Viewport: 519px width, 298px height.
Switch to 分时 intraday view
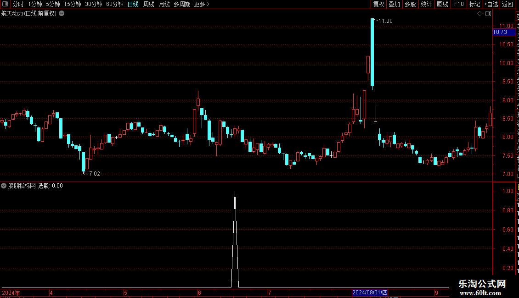click(18, 4)
